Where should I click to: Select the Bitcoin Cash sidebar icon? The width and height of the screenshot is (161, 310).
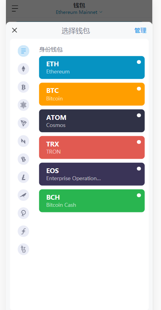(x=23, y=159)
